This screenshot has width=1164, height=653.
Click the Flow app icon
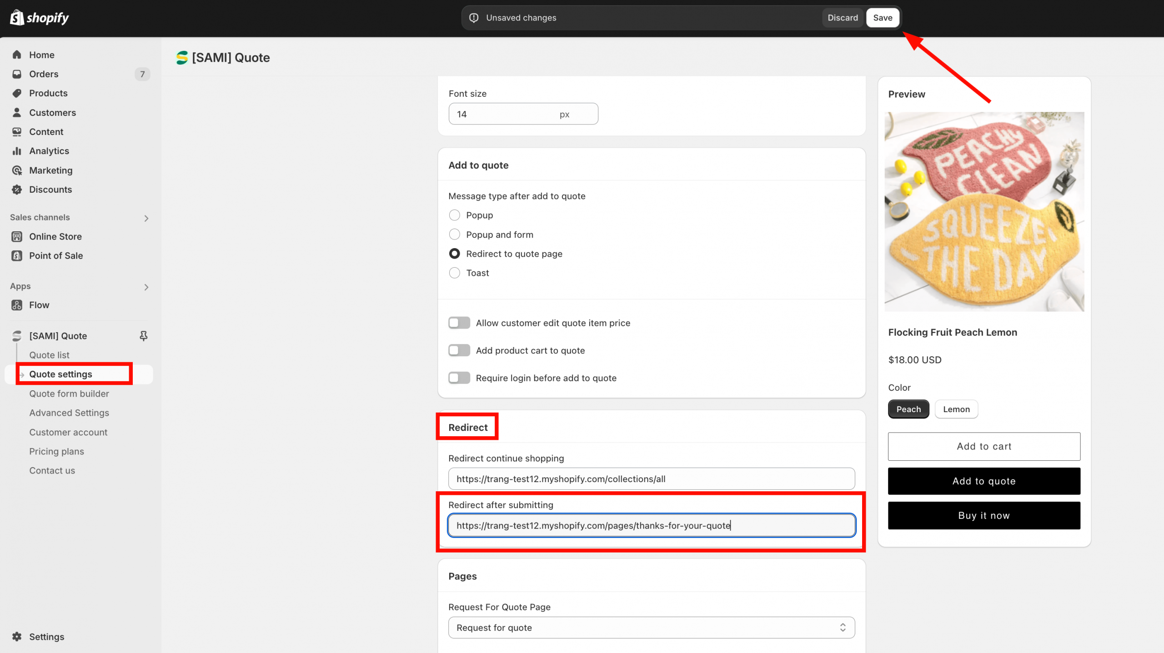[17, 305]
